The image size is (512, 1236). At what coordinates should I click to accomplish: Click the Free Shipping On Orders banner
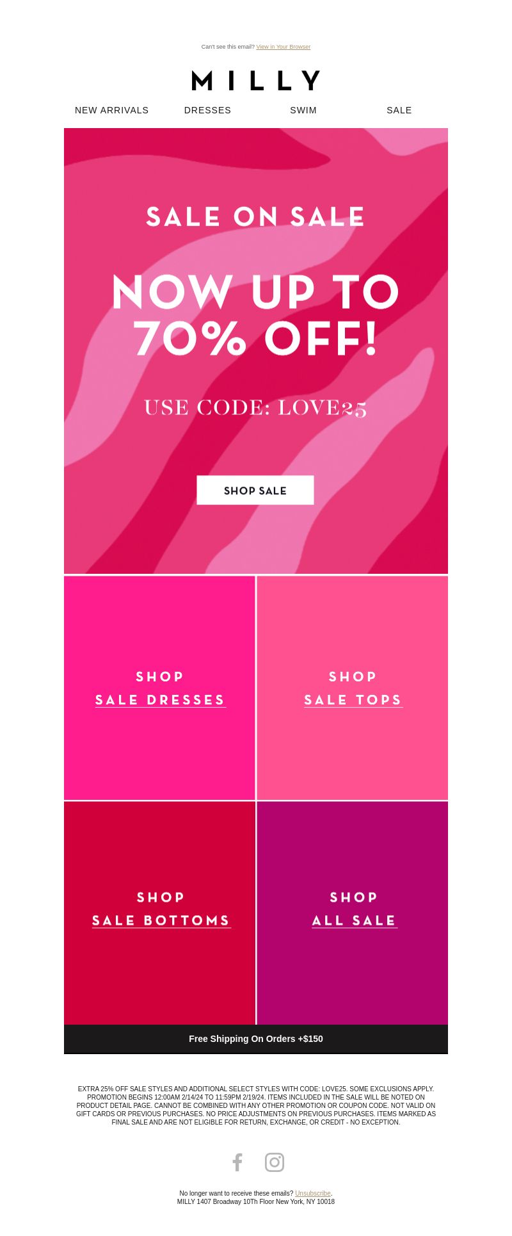tap(256, 1039)
